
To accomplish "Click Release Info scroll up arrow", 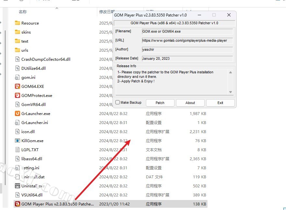I will pyautogui.click(x=231, y=72).
